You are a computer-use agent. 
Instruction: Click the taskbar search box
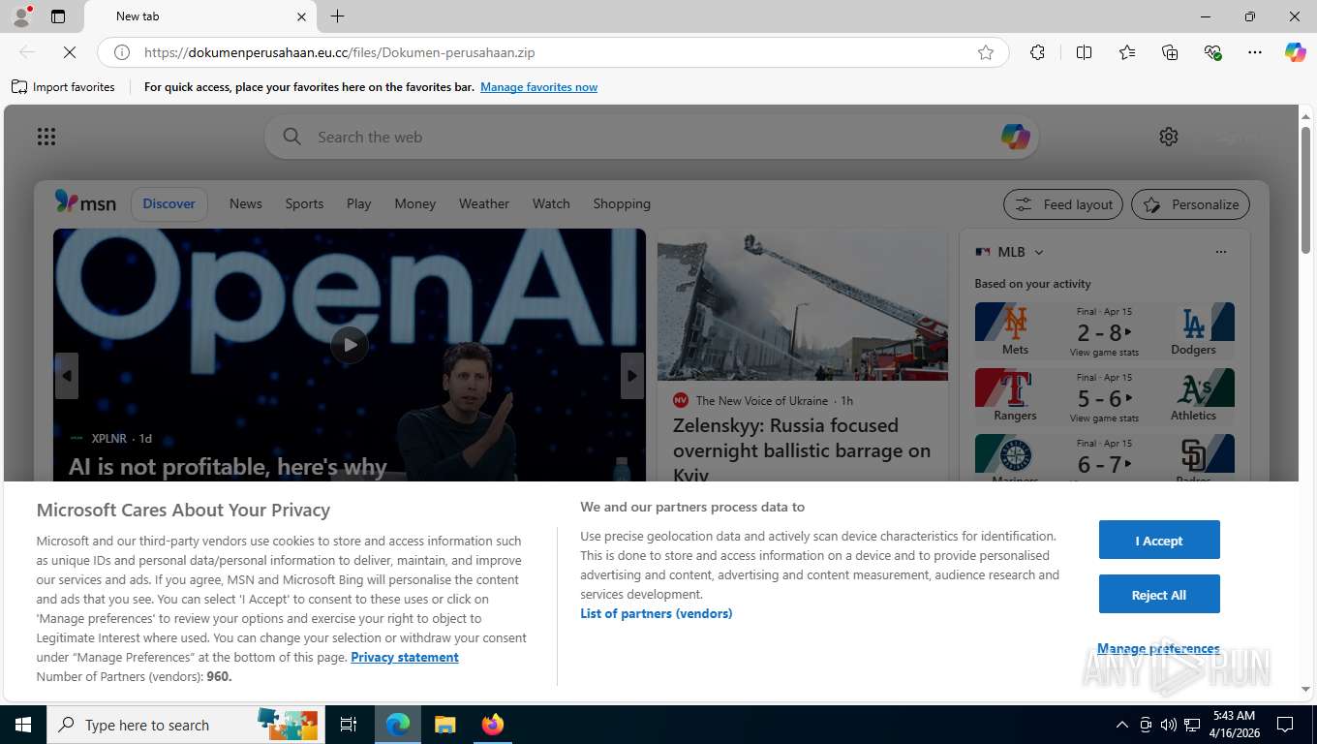tap(184, 725)
